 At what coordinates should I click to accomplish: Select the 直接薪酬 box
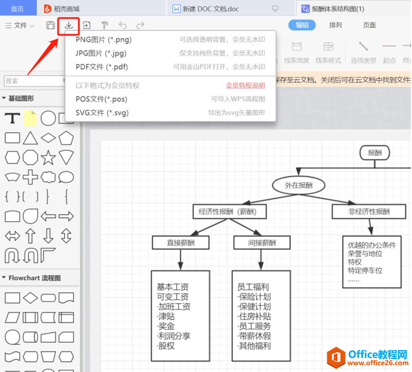[181, 243]
